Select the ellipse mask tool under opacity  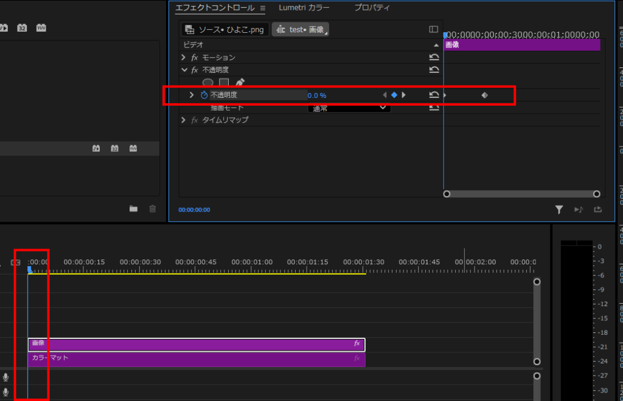pos(207,83)
